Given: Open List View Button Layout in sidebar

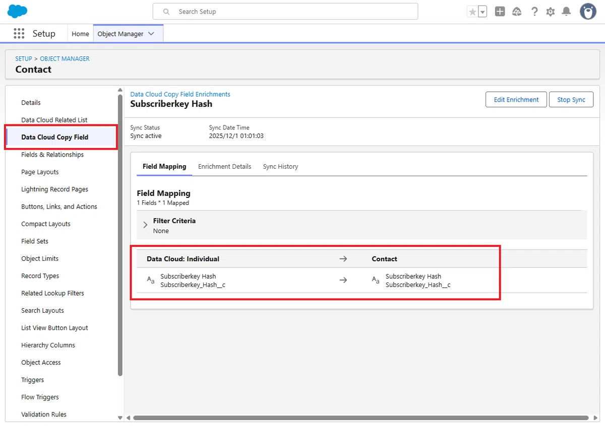Looking at the screenshot, I should [54, 328].
